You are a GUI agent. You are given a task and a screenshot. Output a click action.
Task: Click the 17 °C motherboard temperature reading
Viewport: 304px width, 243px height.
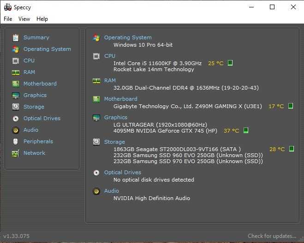(x=276, y=106)
